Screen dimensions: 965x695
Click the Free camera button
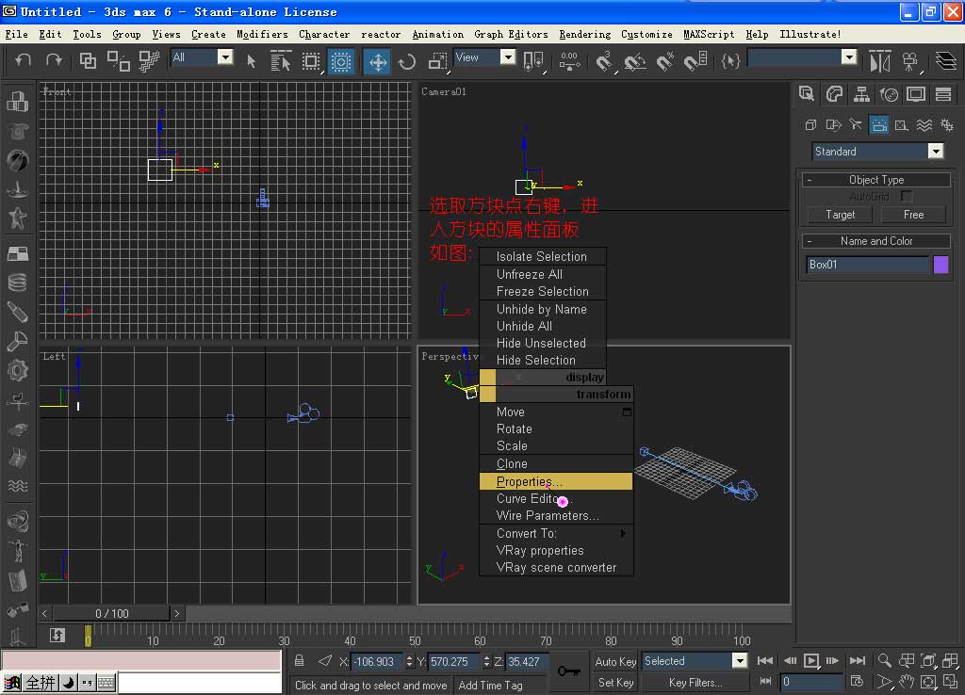tap(913, 215)
